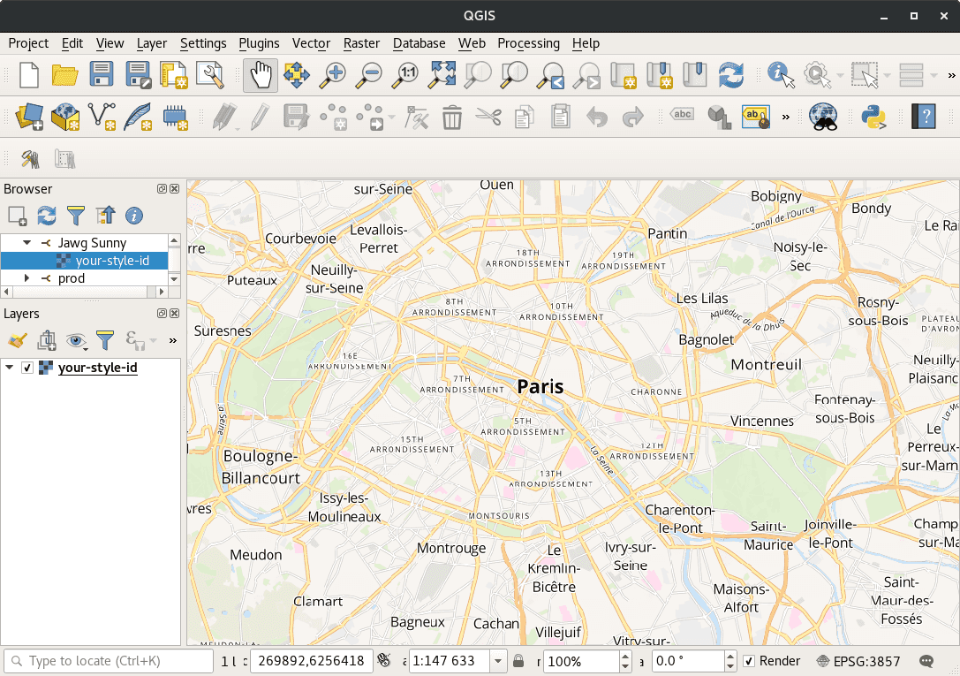This screenshot has width=960, height=676.
Task: Open the Vector menu
Action: click(x=311, y=42)
